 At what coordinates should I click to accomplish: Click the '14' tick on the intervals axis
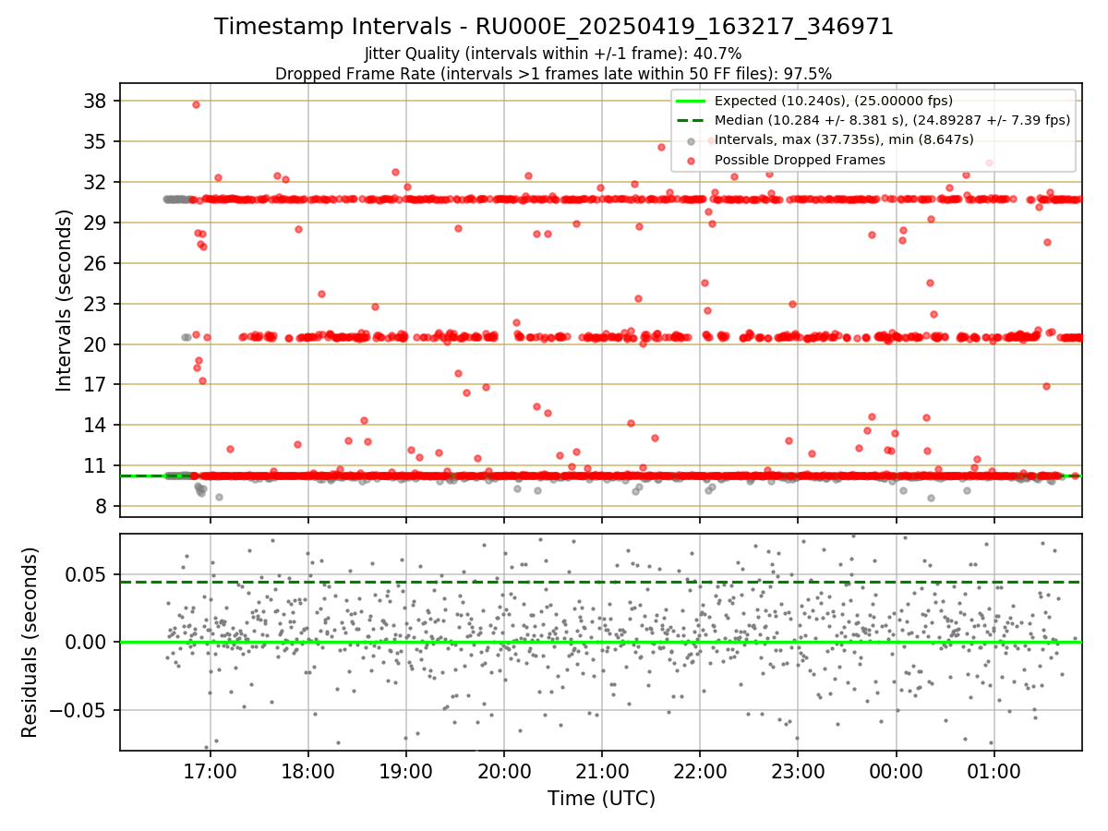coord(96,425)
